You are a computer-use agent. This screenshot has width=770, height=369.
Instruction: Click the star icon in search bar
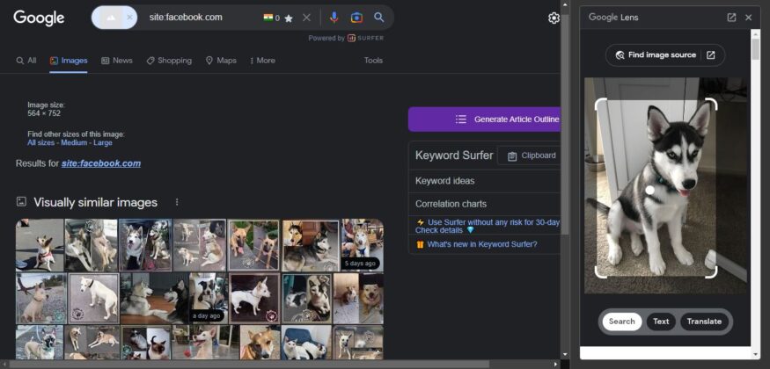289,18
